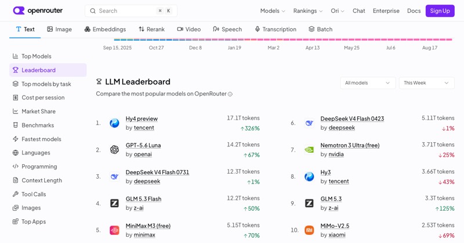This screenshot has width=464, height=243.
Task: Switch to the Image tab
Action: click(x=59, y=30)
